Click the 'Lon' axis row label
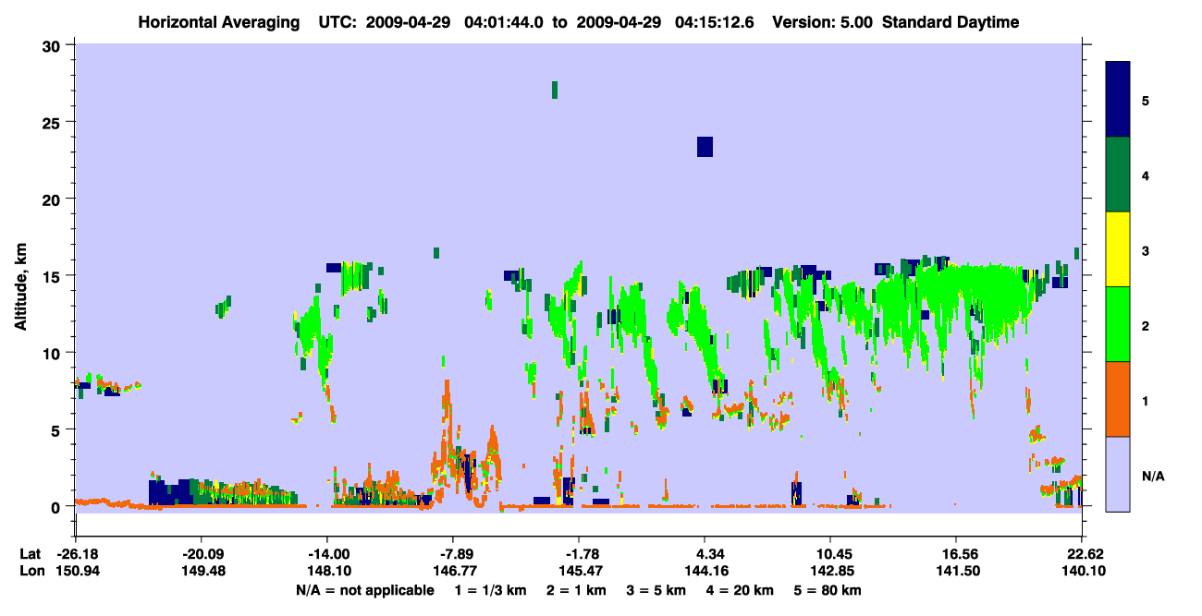The width and height of the screenshot is (1202, 616). click(x=31, y=572)
